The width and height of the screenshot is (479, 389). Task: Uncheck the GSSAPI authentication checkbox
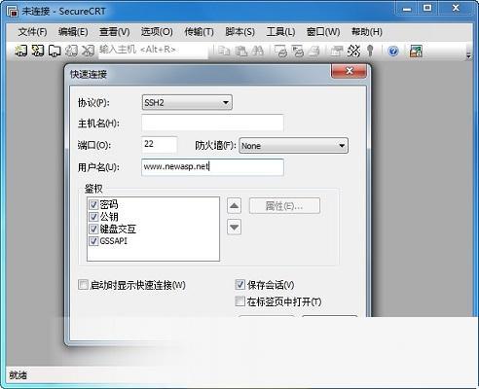click(93, 241)
